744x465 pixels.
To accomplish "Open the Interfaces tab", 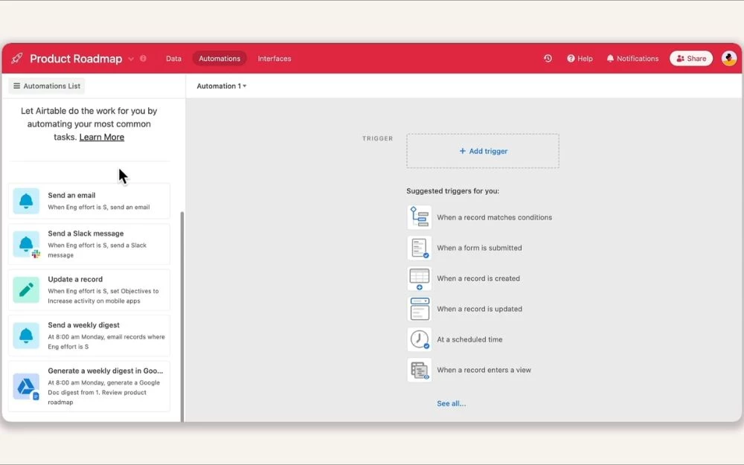I will coord(275,59).
